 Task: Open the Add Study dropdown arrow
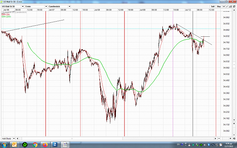coord(14,139)
